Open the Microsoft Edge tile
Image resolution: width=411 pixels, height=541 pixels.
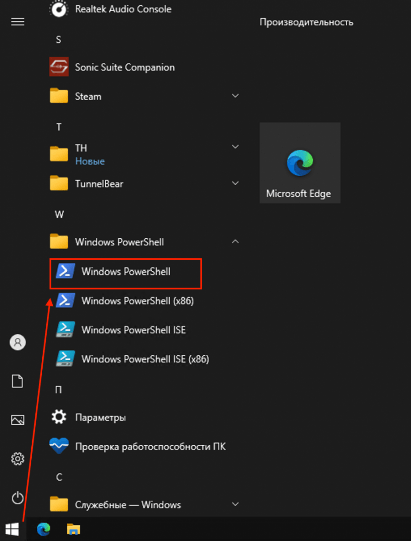300,163
